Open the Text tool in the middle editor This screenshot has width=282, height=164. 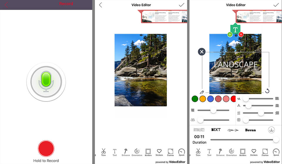115,152
